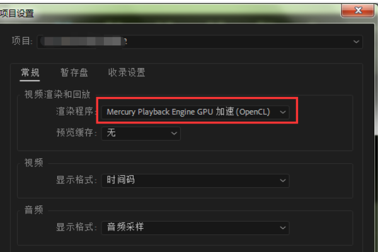The width and height of the screenshot is (378, 252).
Task: Click the 音频 group heading
Action: click(34, 210)
